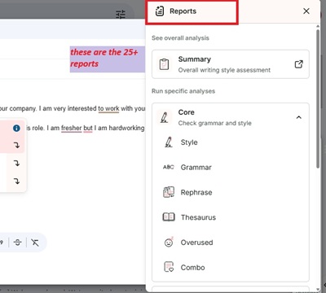Viewport: 326px width, 293px height.
Task: Click 'Overall writing style assessment' text
Action: tap(224, 70)
